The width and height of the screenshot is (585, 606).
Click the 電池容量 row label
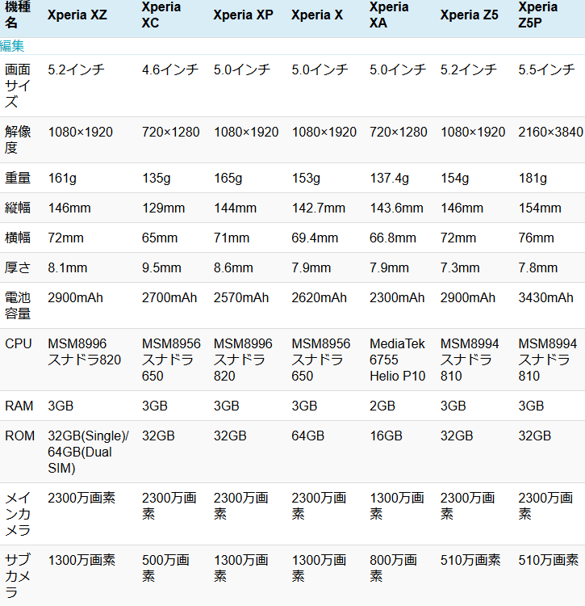click(x=18, y=305)
